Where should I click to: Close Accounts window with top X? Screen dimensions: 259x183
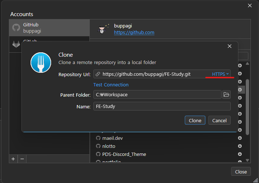(x=250, y=5)
